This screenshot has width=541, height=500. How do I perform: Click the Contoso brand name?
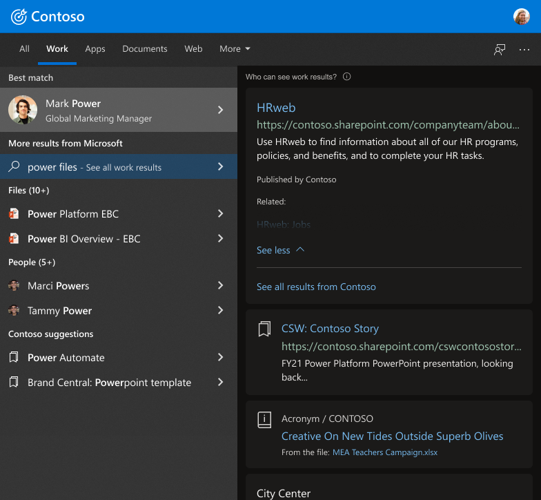pos(58,17)
